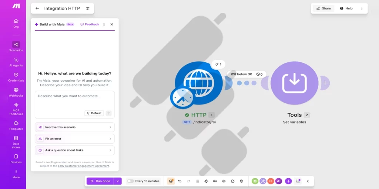Open the Org home page

16,24
